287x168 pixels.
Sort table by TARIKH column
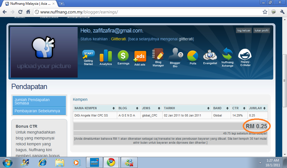pos(187,108)
